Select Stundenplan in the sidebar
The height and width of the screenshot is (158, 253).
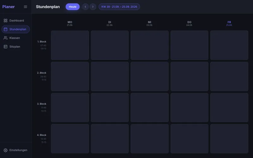15,29
